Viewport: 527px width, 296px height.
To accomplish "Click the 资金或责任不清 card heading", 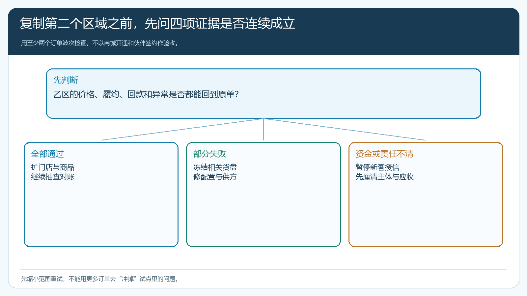I will pos(384,154).
